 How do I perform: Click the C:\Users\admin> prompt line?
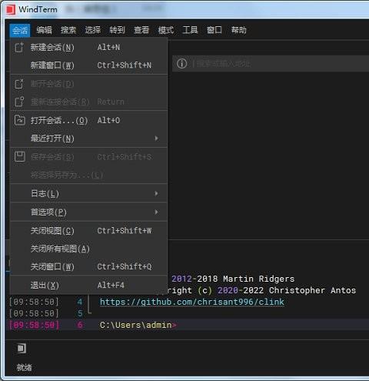pos(138,325)
